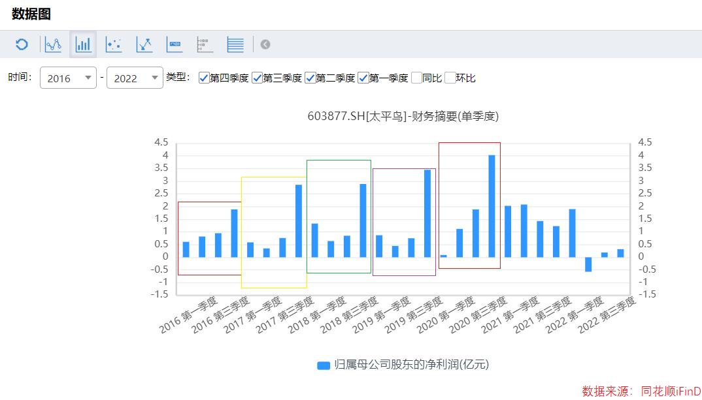Screen dimensions: 702x400
Task: Switch to line chart view
Action: tap(53, 44)
